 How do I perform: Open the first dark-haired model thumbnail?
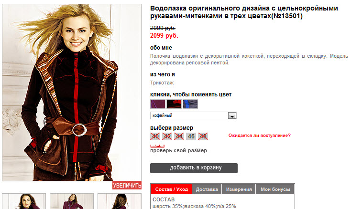[x=24, y=201]
